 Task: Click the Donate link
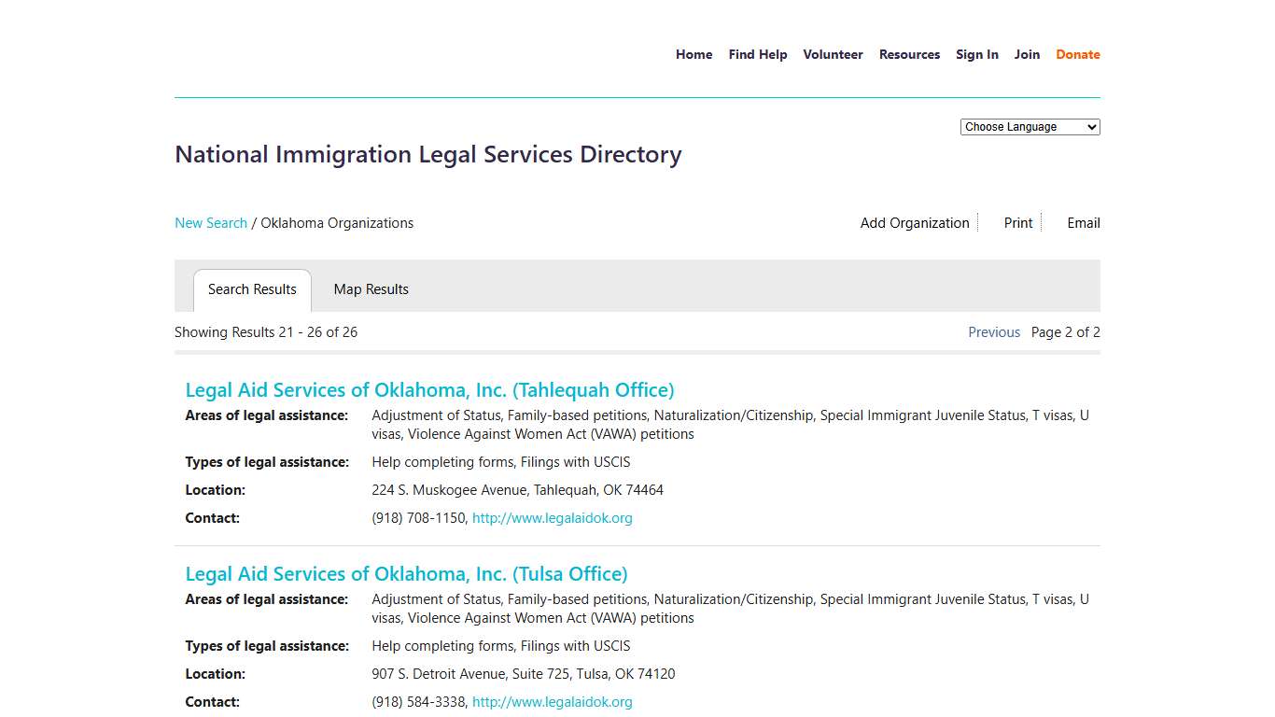click(x=1077, y=54)
